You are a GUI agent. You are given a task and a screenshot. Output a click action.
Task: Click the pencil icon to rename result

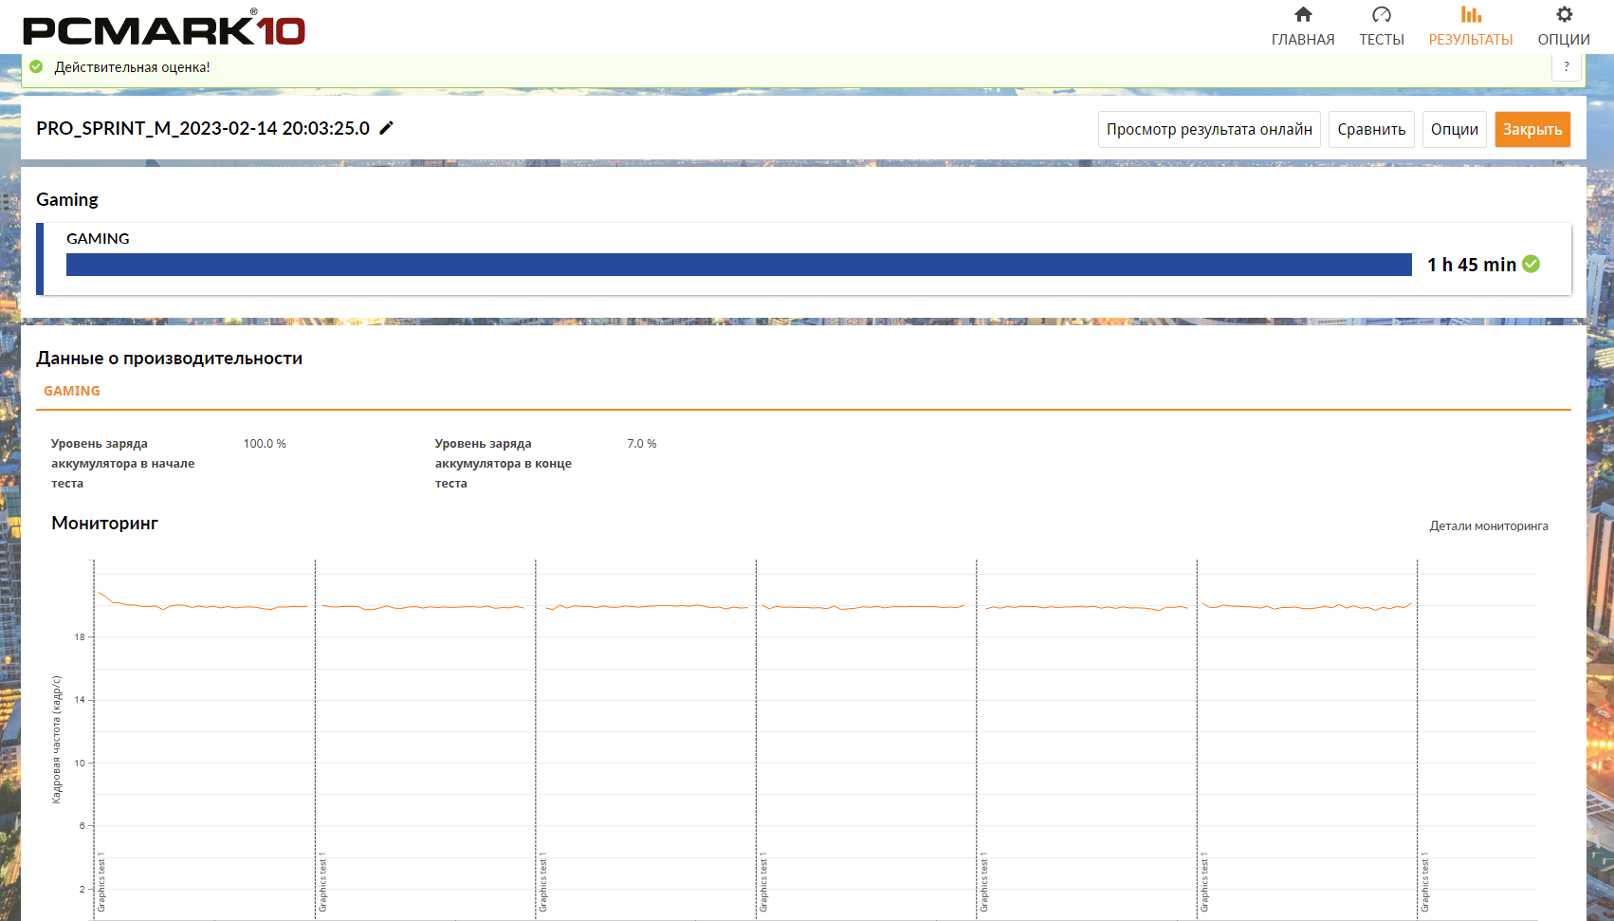[x=386, y=128]
